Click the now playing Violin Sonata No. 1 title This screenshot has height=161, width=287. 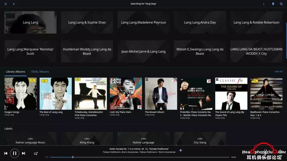tap(139, 149)
